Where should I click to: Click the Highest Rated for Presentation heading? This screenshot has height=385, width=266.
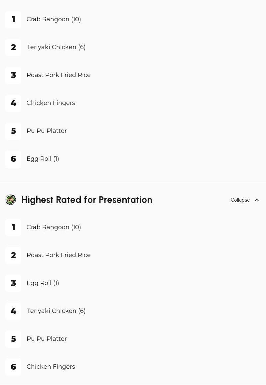tap(87, 200)
